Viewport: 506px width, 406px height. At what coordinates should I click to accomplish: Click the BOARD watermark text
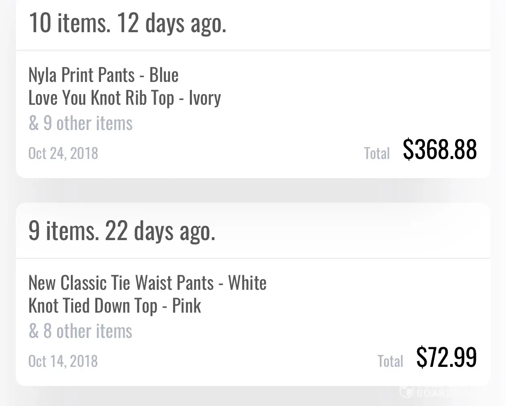pyautogui.click(x=434, y=393)
